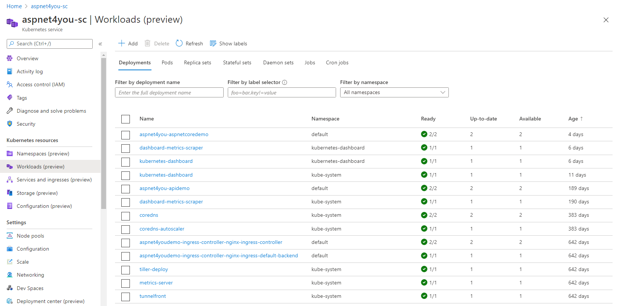Screen dimensions: 620x306
Task: Check the coredns-autoscaler row checkbox
Action: click(x=126, y=229)
